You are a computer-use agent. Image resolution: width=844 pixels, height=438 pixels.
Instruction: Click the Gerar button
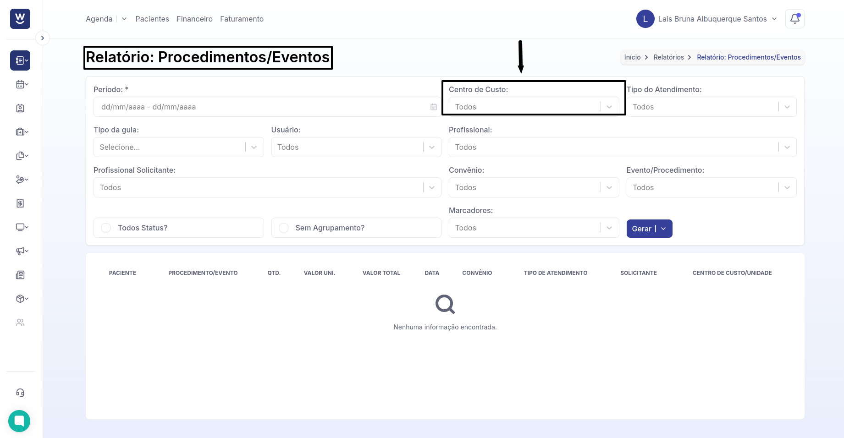641,229
